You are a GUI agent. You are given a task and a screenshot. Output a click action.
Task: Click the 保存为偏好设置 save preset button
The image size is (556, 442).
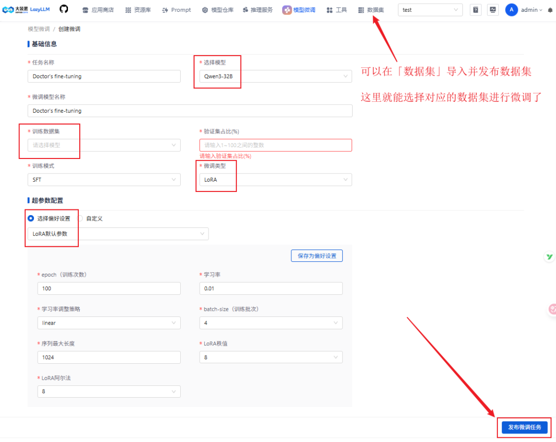point(317,255)
